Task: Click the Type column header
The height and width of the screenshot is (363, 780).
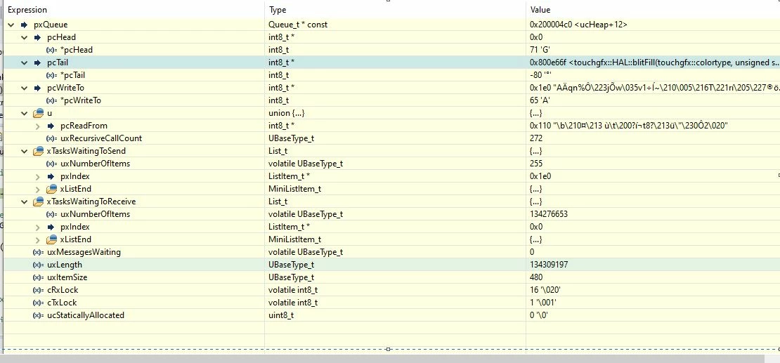Action: click(278, 10)
